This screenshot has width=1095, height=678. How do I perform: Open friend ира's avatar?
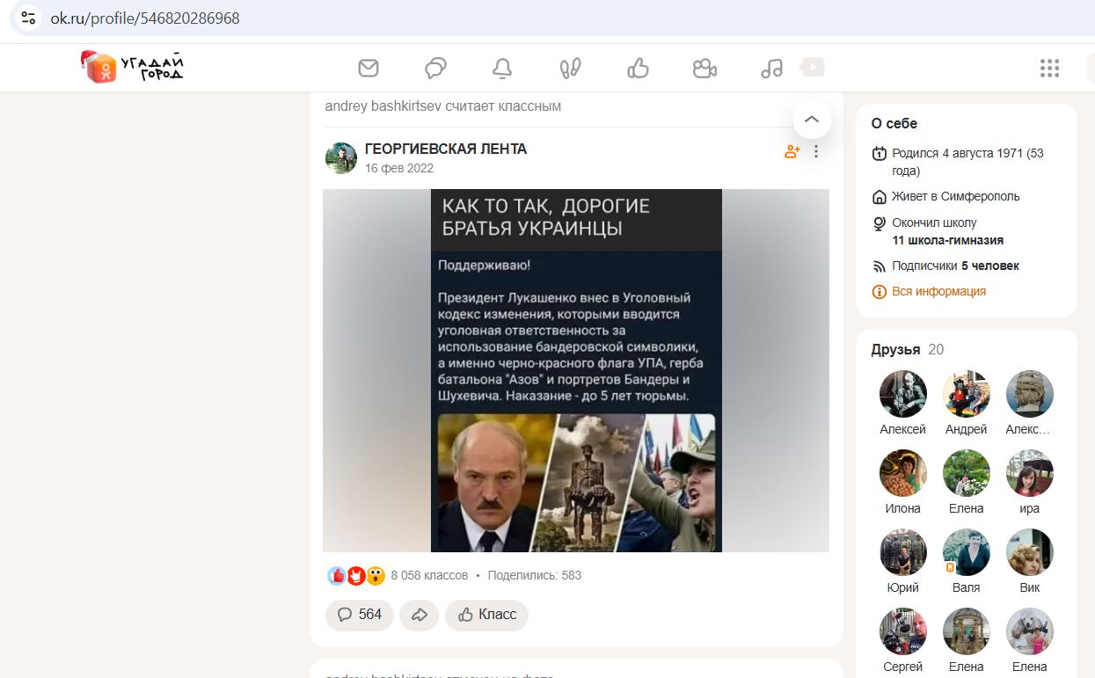click(x=1030, y=473)
